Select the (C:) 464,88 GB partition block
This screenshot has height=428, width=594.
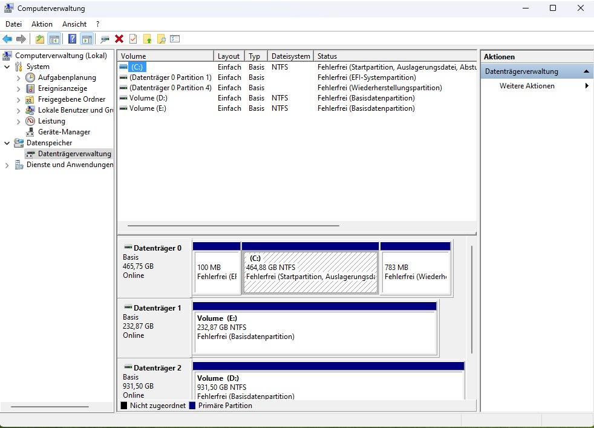click(x=310, y=269)
